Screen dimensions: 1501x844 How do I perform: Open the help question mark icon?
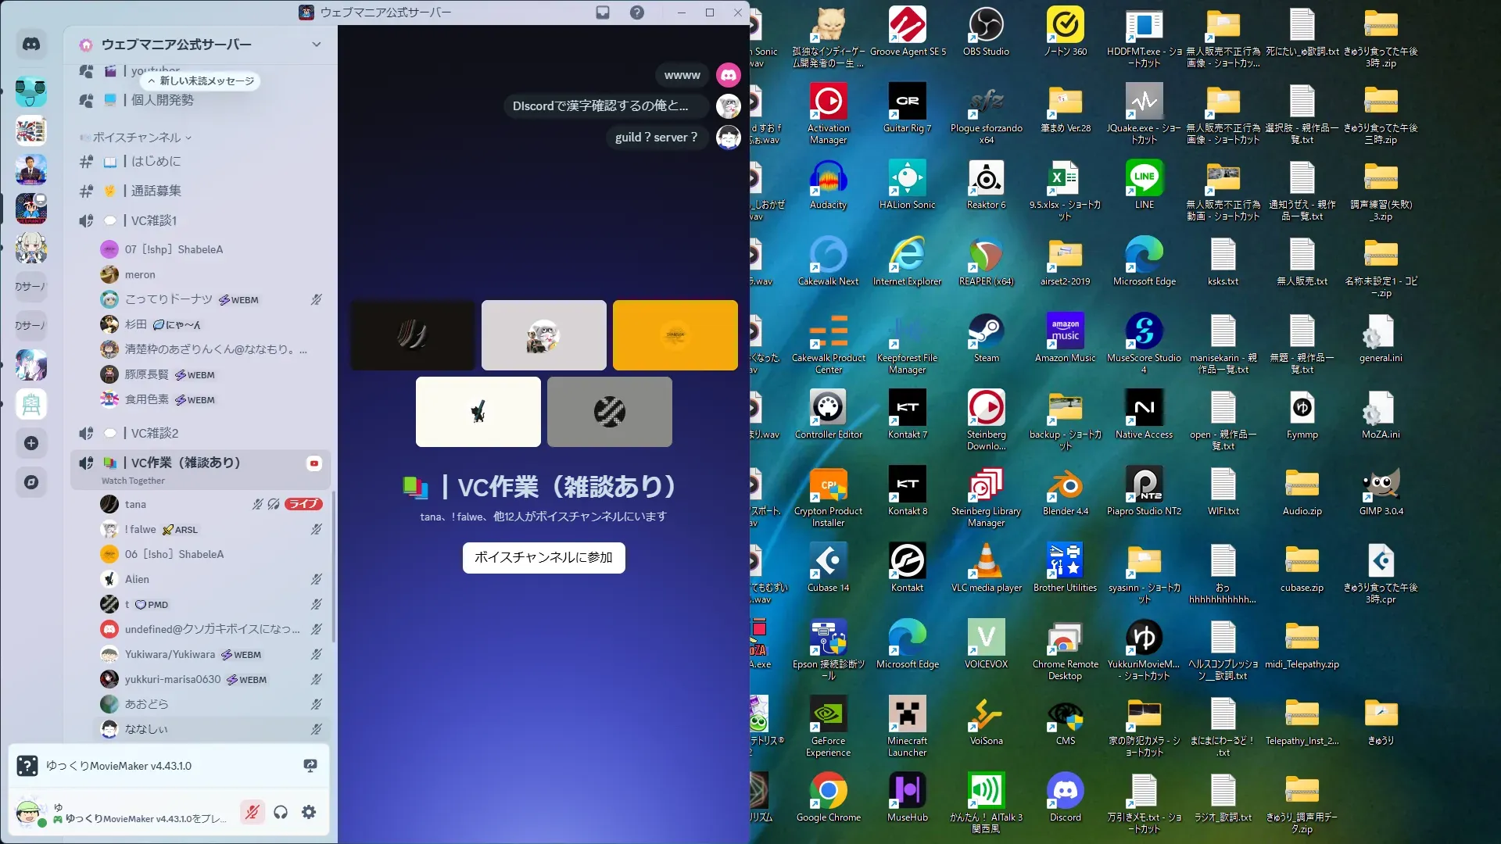point(637,13)
